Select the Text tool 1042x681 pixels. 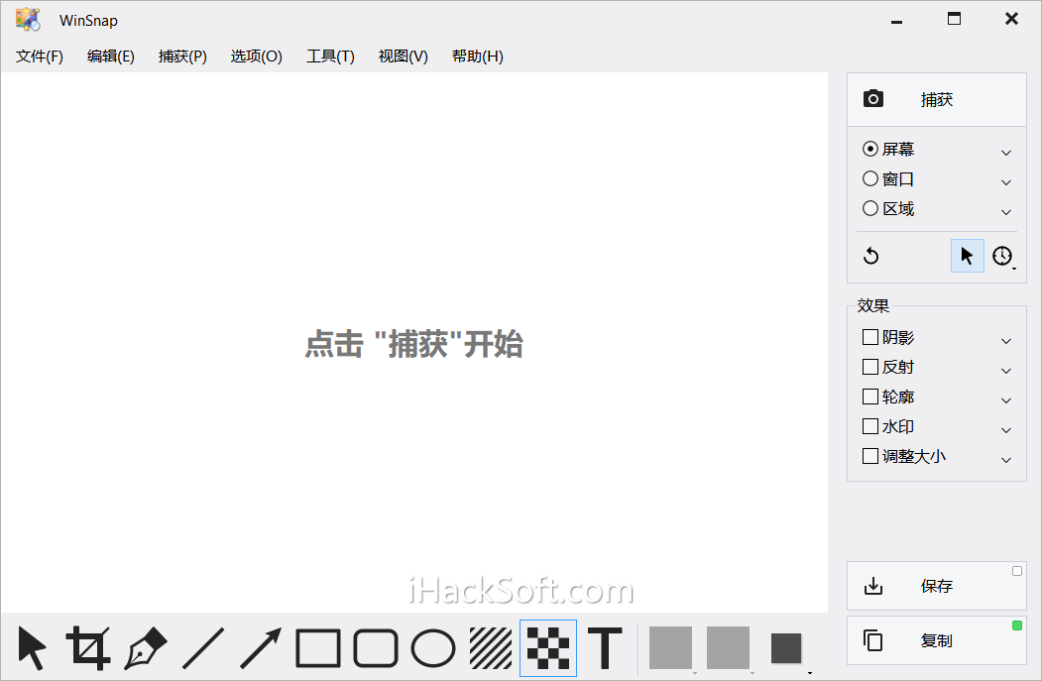tap(605, 647)
